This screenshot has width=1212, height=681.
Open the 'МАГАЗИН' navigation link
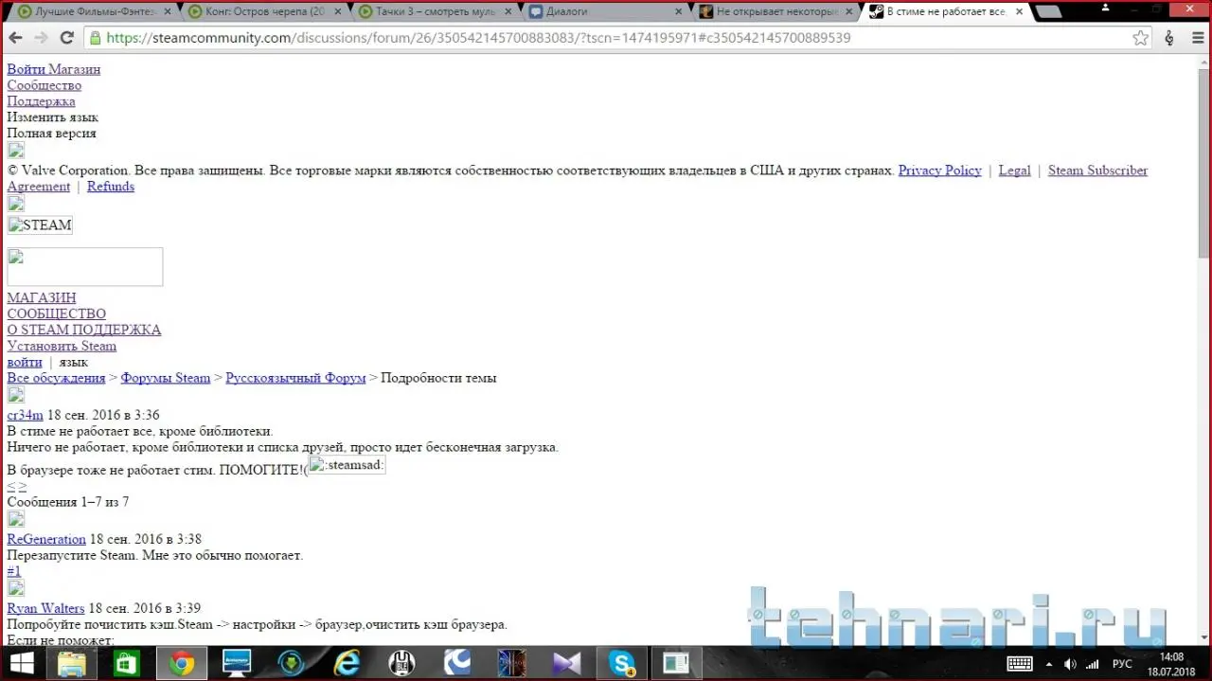[x=42, y=297]
